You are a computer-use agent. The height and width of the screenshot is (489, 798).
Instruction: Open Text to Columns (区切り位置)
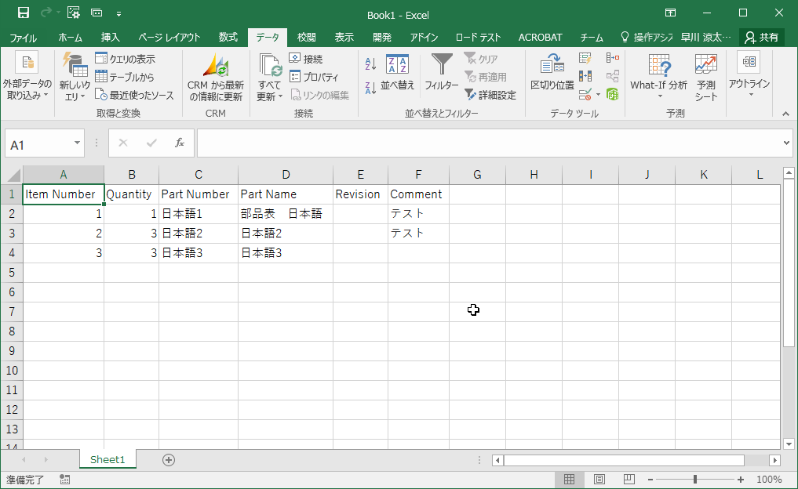pyautogui.click(x=552, y=72)
